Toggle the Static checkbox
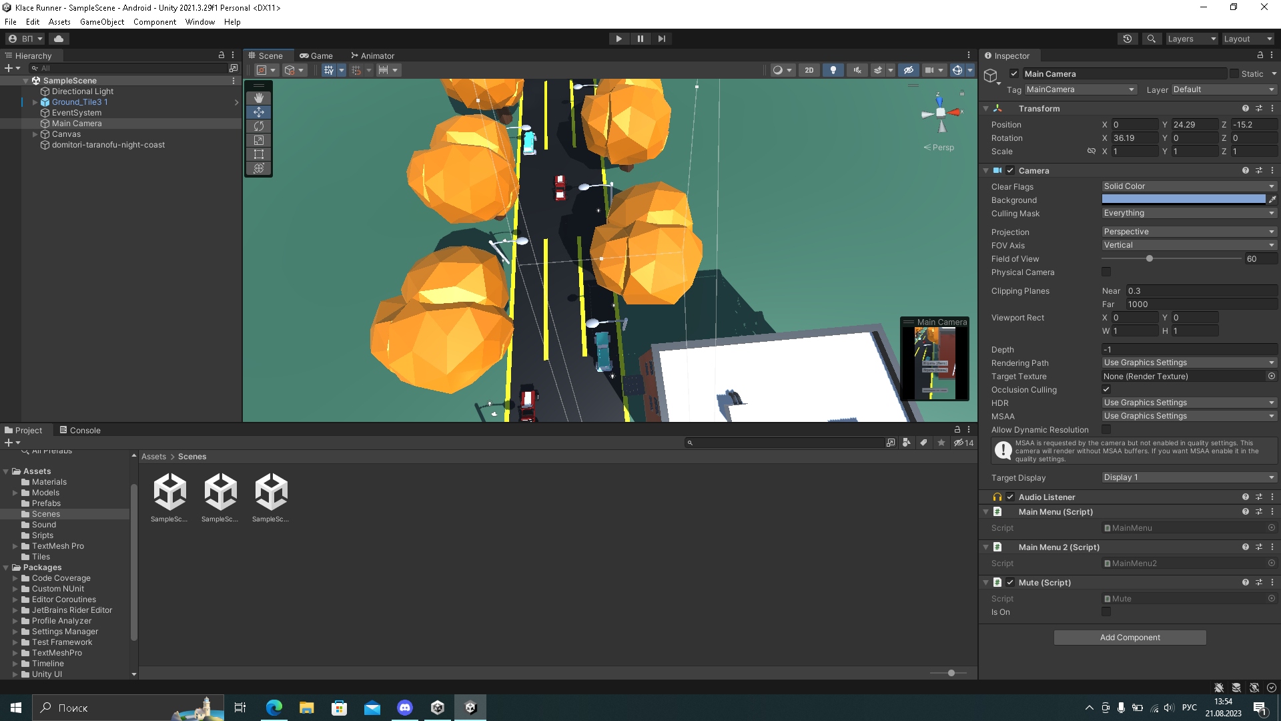This screenshot has height=721, width=1281. pyautogui.click(x=1234, y=74)
